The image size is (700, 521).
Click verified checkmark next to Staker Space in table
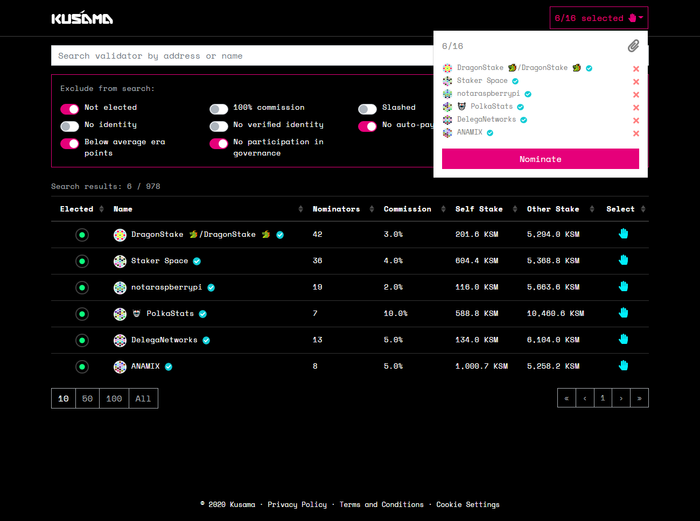pos(197,261)
